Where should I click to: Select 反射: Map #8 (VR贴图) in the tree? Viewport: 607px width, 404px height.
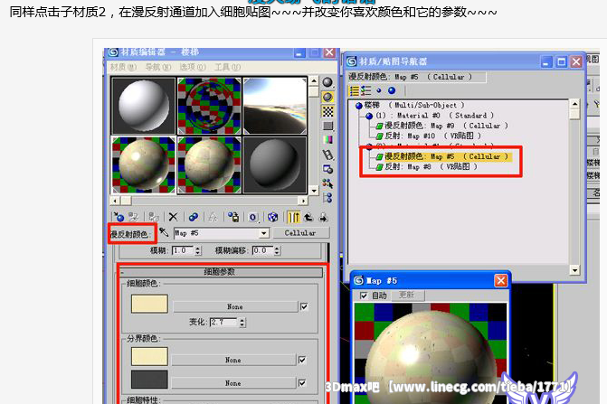(x=427, y=166)
